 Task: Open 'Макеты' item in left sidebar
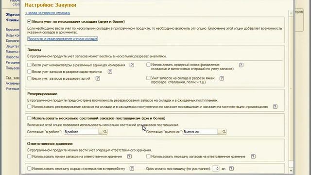[x=12, y=52]
